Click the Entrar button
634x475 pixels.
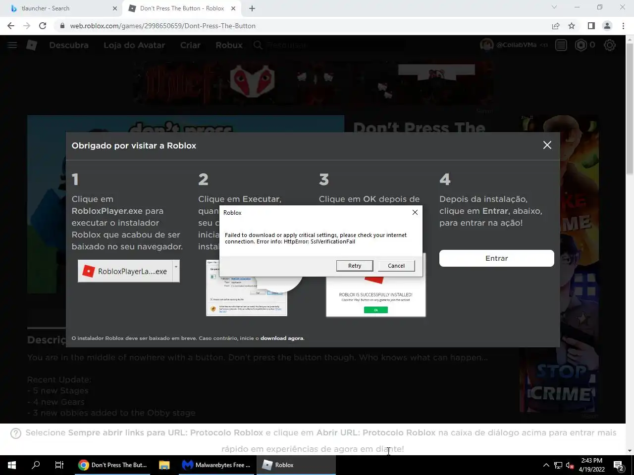point(497,258)
